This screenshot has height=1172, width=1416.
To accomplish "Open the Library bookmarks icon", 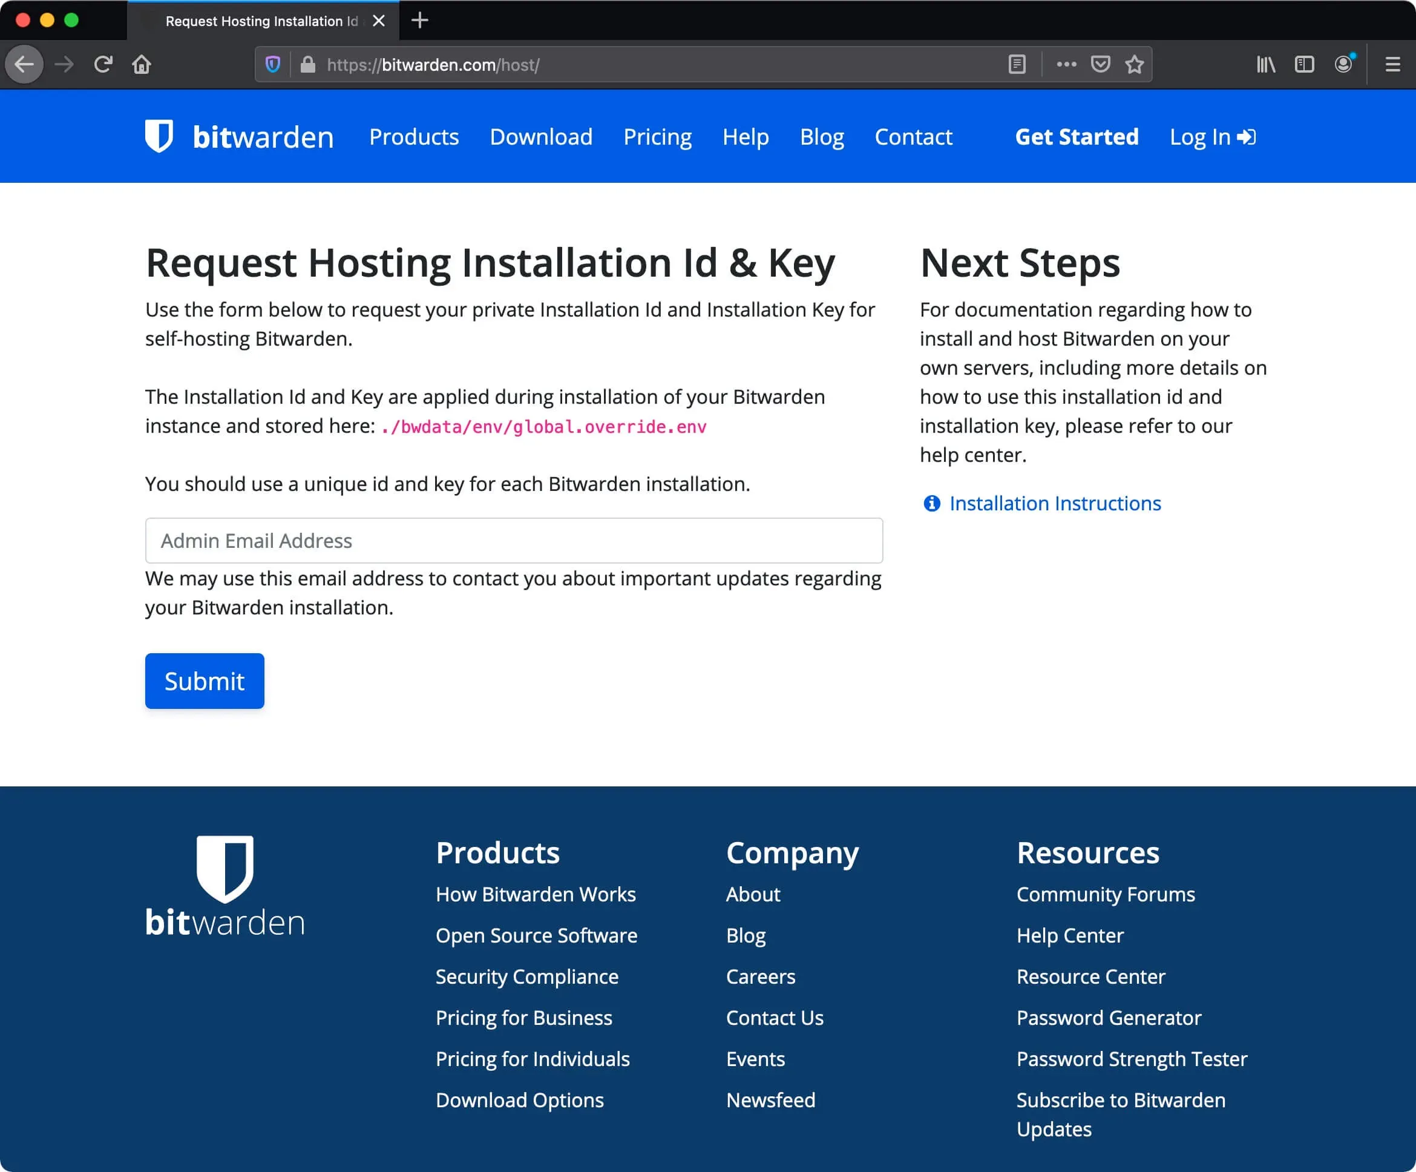I will pos(1266,65).
